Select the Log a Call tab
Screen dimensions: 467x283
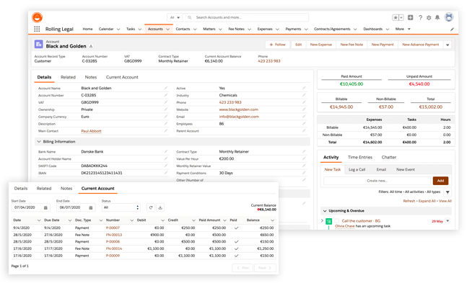point(357,169)
